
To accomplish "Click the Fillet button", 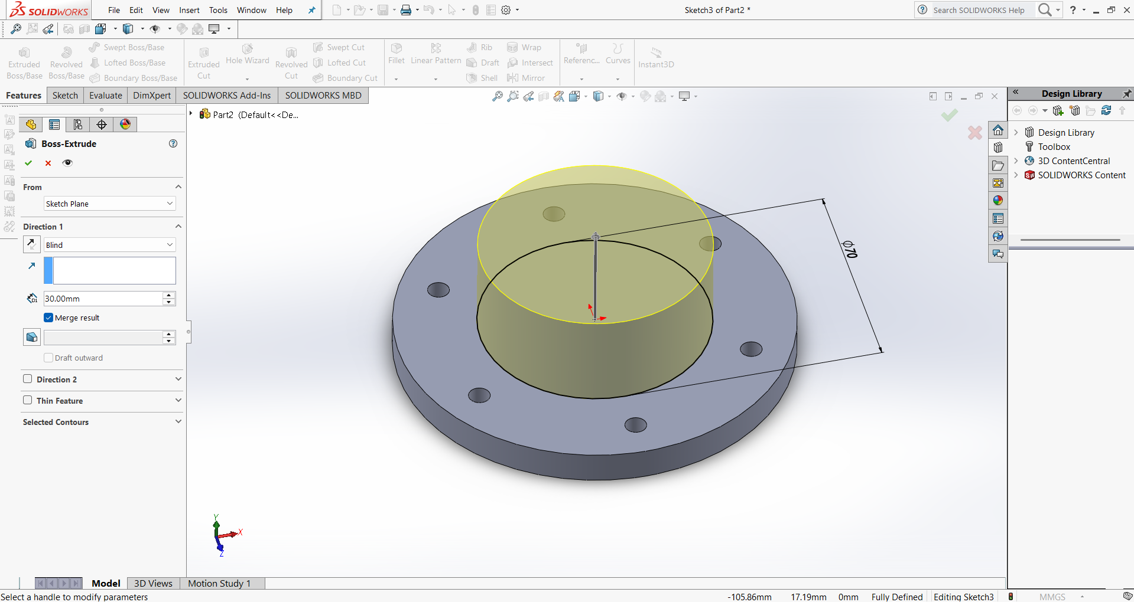I will click(x=397, y=60).
